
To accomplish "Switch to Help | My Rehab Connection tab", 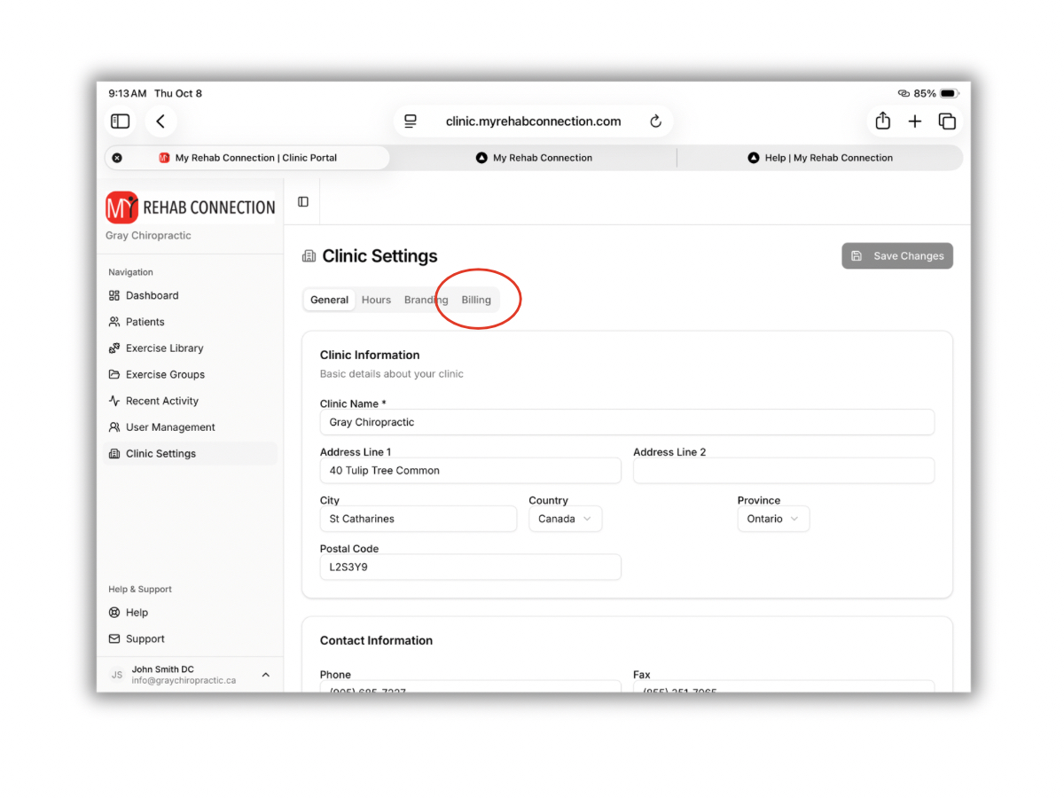I will (820, 158).
